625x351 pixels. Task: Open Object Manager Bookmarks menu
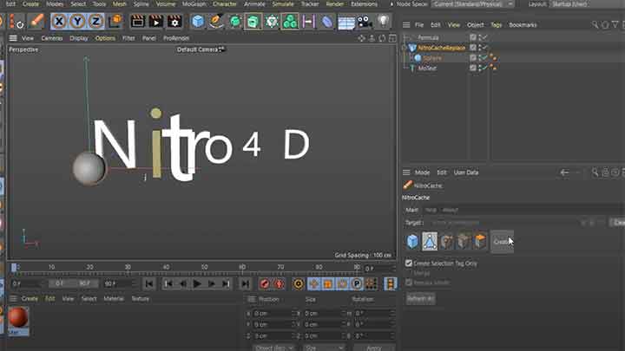point(523,24)
